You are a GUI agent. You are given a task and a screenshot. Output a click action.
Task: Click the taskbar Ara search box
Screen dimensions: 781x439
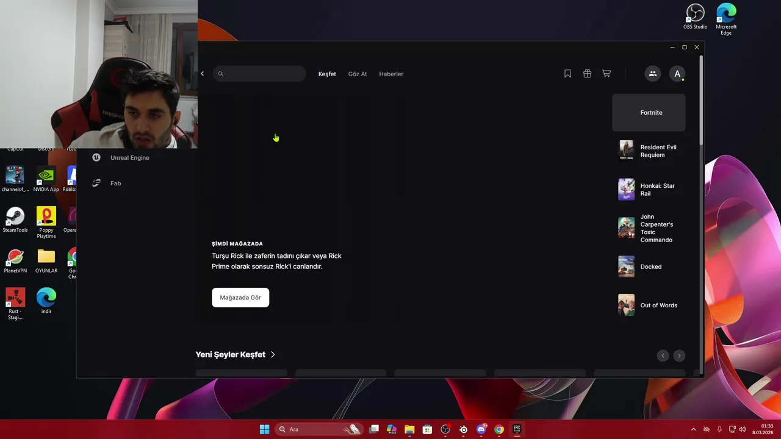click(x=319, y=429)
